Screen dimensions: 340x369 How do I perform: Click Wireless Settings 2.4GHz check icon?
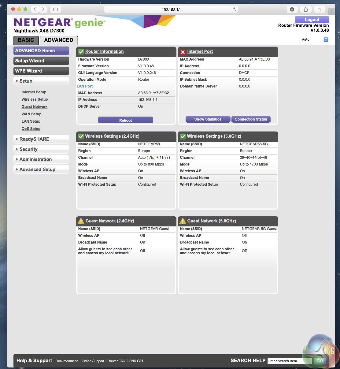coord(81,136)
